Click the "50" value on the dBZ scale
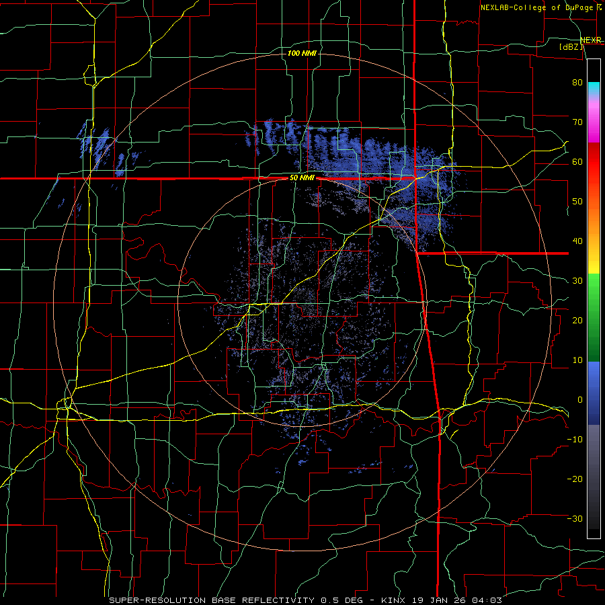The width and height of the screenshot is (605, 605). coord(577,202)
